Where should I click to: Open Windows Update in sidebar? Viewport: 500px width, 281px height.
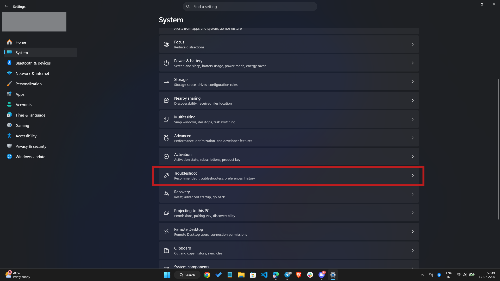click(x=41, y=157)
